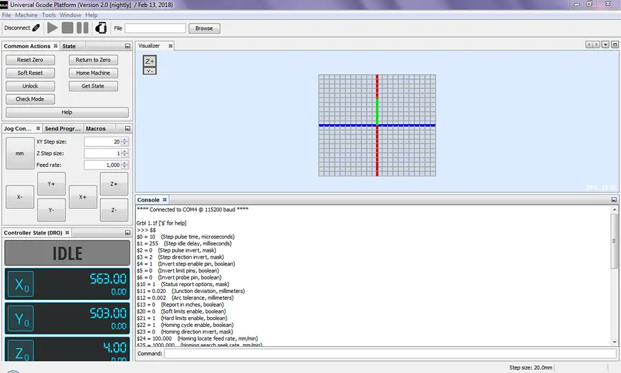
Task: Decrease XY step size spinner
Action: click(125, 143)
